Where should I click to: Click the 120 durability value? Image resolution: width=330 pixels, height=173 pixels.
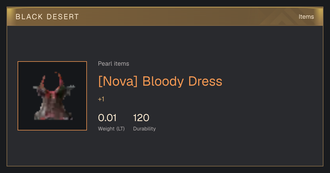point(141,118)
